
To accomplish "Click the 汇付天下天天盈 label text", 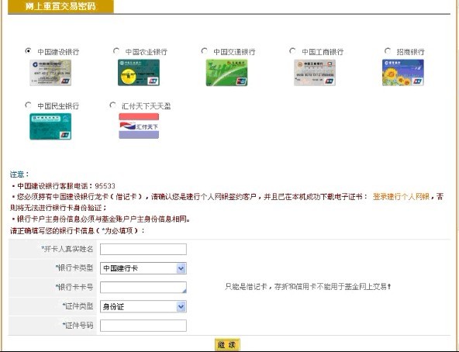I will 146,105.
